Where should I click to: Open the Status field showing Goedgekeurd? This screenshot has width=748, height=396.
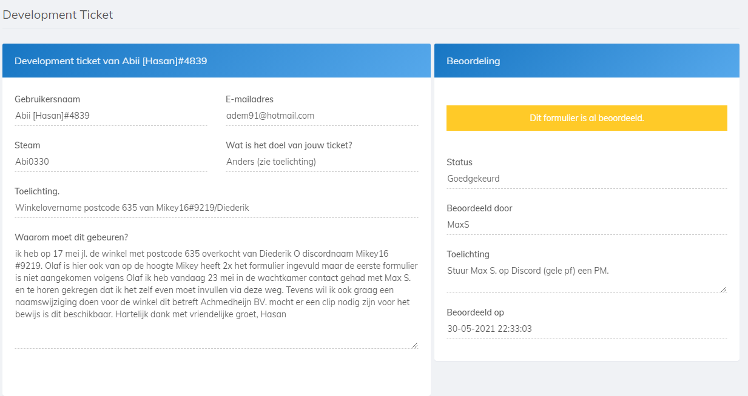pos(587,179)
